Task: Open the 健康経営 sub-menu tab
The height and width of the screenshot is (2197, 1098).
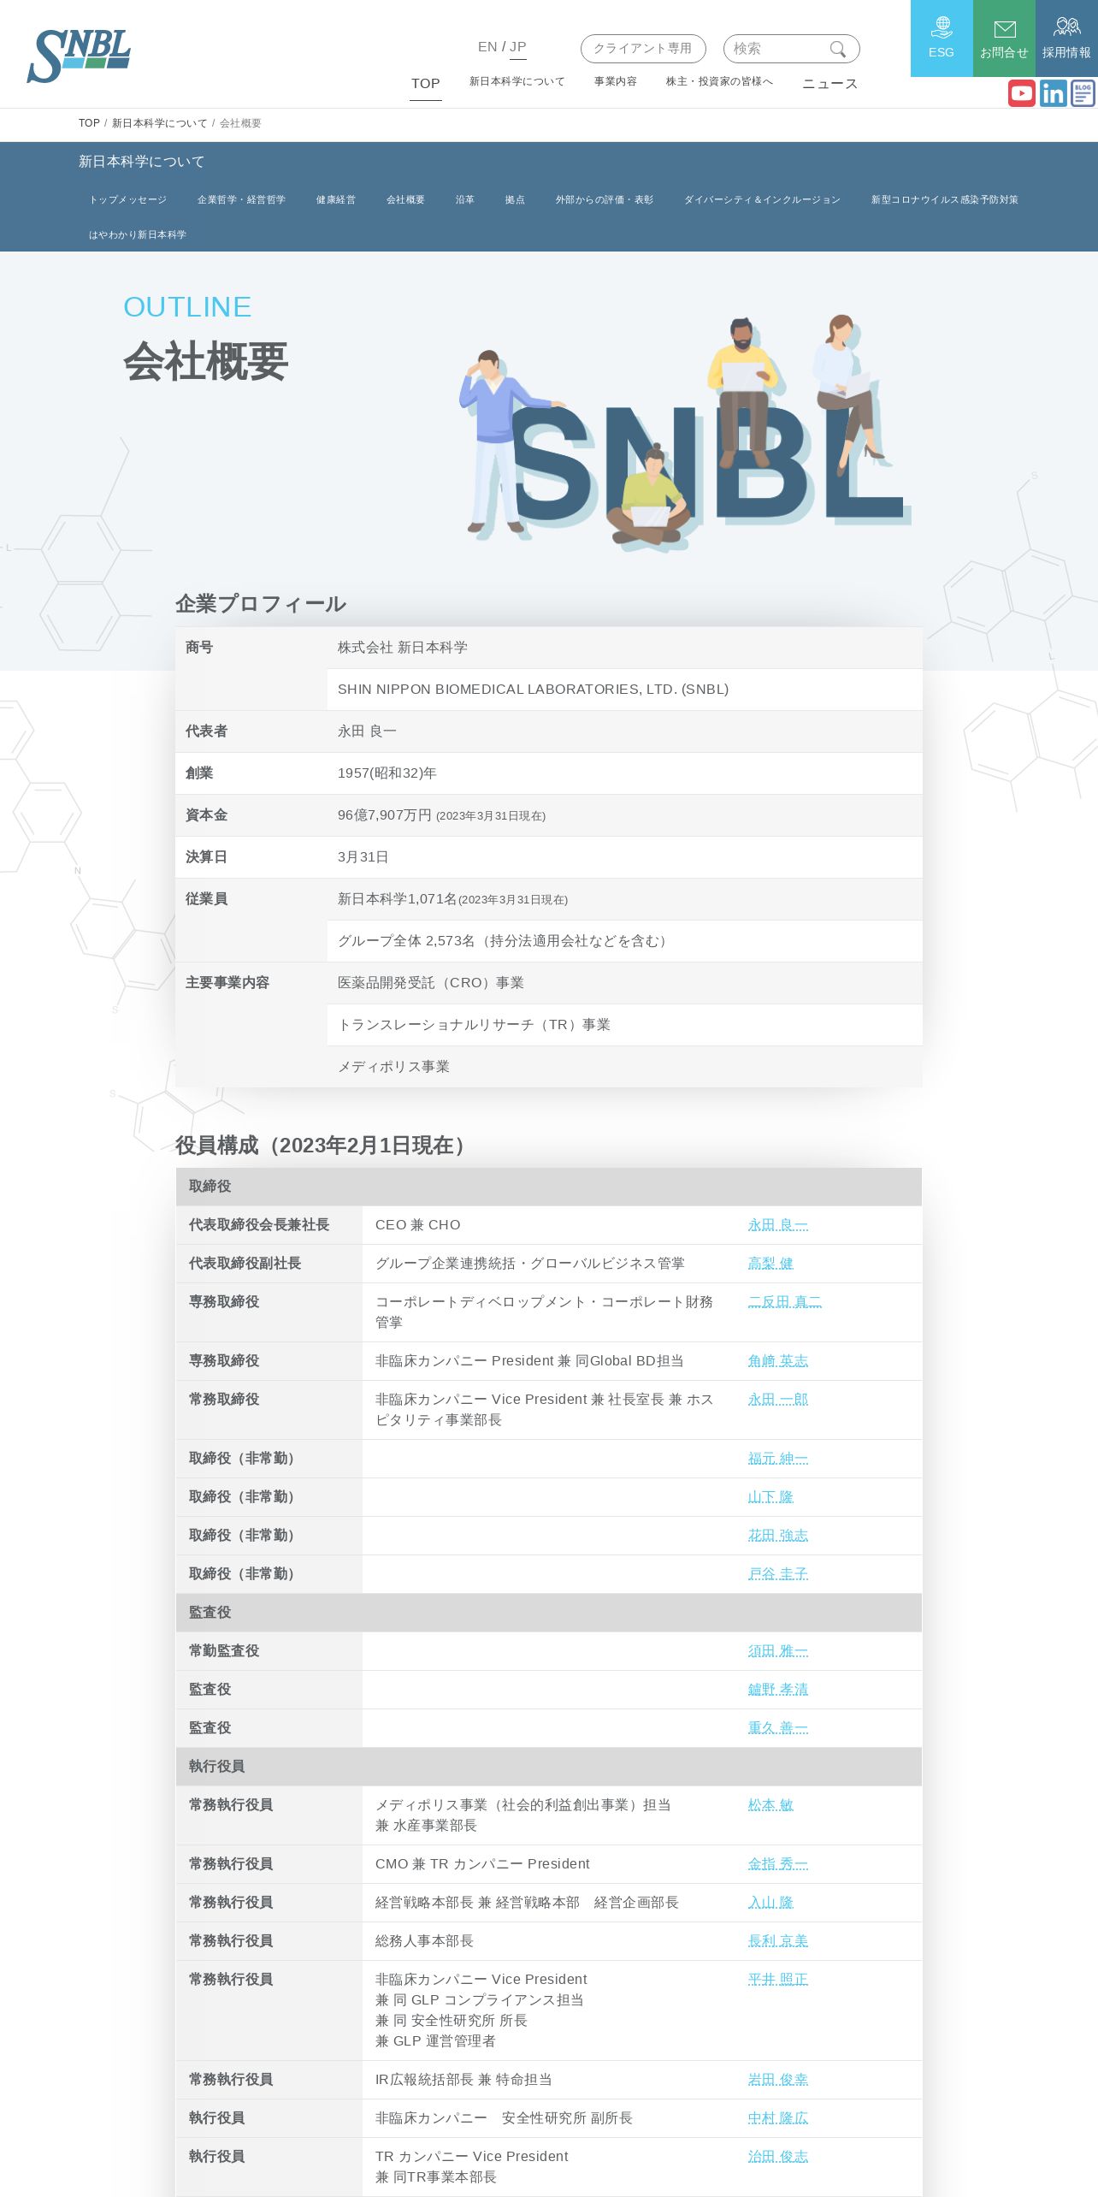Action: pos(336,199)
